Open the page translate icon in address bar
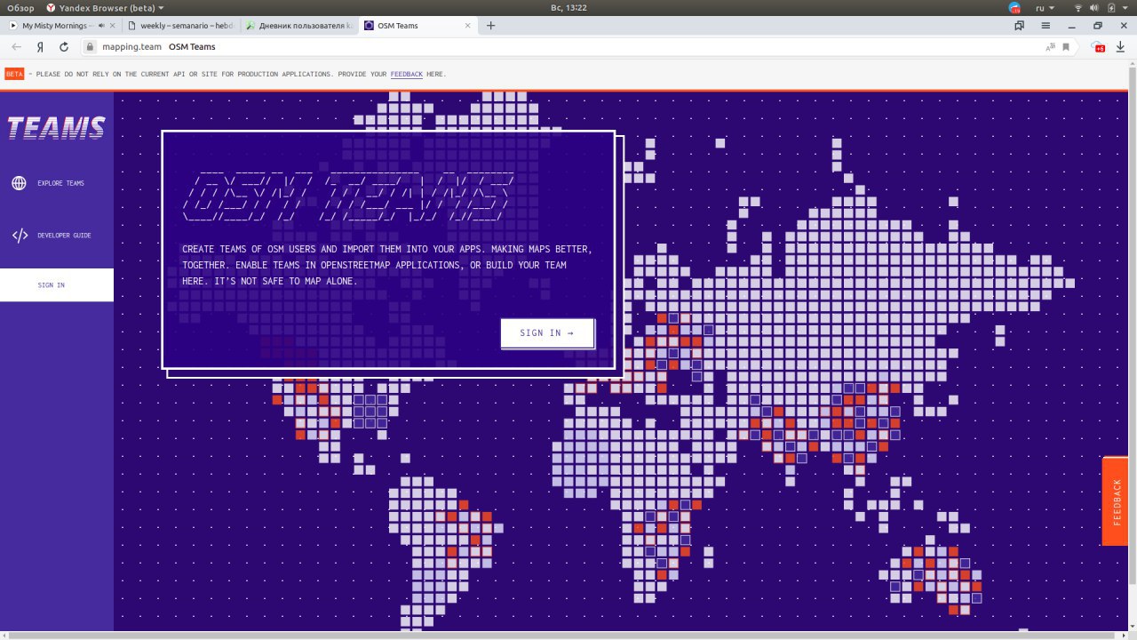The width and height of the screenshot is (1137, 640). point(1052,46)
